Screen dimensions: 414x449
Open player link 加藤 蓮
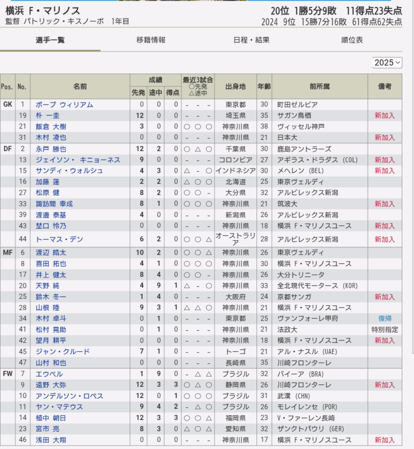(47, 182)
